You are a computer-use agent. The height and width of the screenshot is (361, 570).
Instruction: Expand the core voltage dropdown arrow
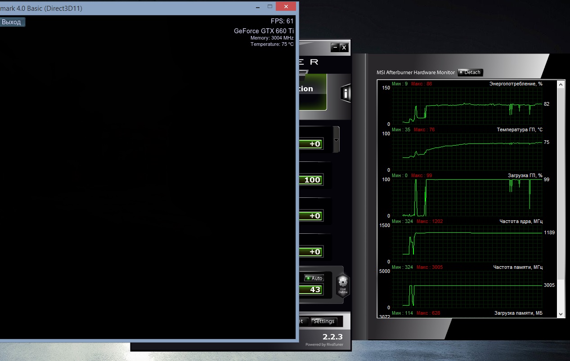pos(336,140)
